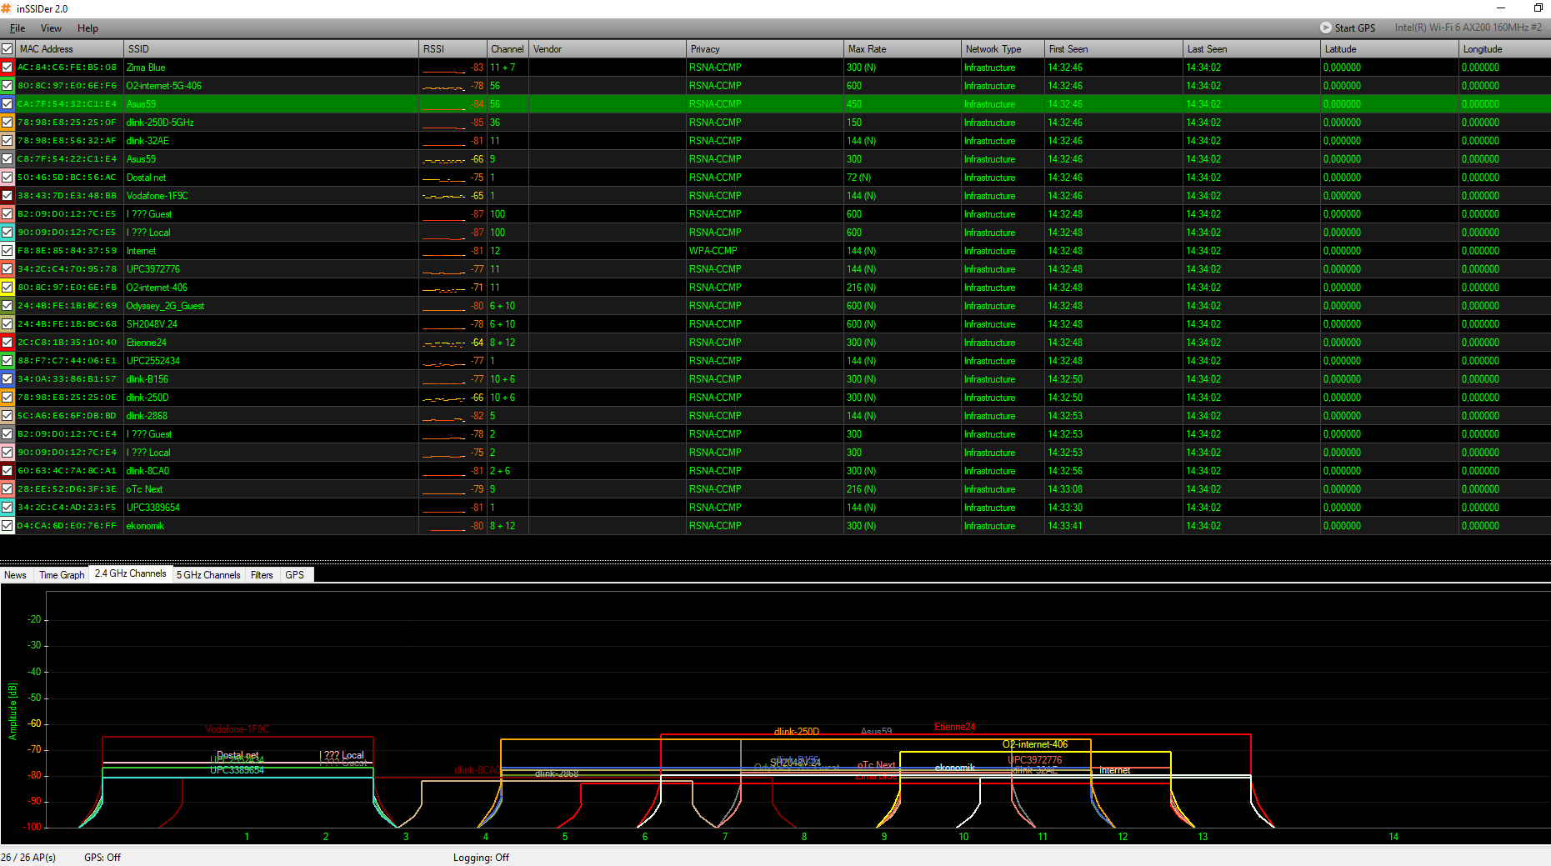
Task: Toggle the select-all checkbox in header
Action: (8, 49)
